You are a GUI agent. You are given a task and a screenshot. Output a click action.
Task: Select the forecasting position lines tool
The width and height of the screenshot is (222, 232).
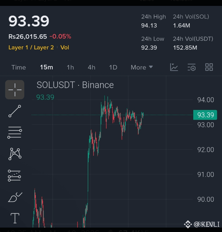tap(15, 176)
